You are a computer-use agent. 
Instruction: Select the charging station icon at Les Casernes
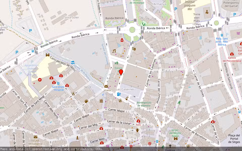[119, 94]
